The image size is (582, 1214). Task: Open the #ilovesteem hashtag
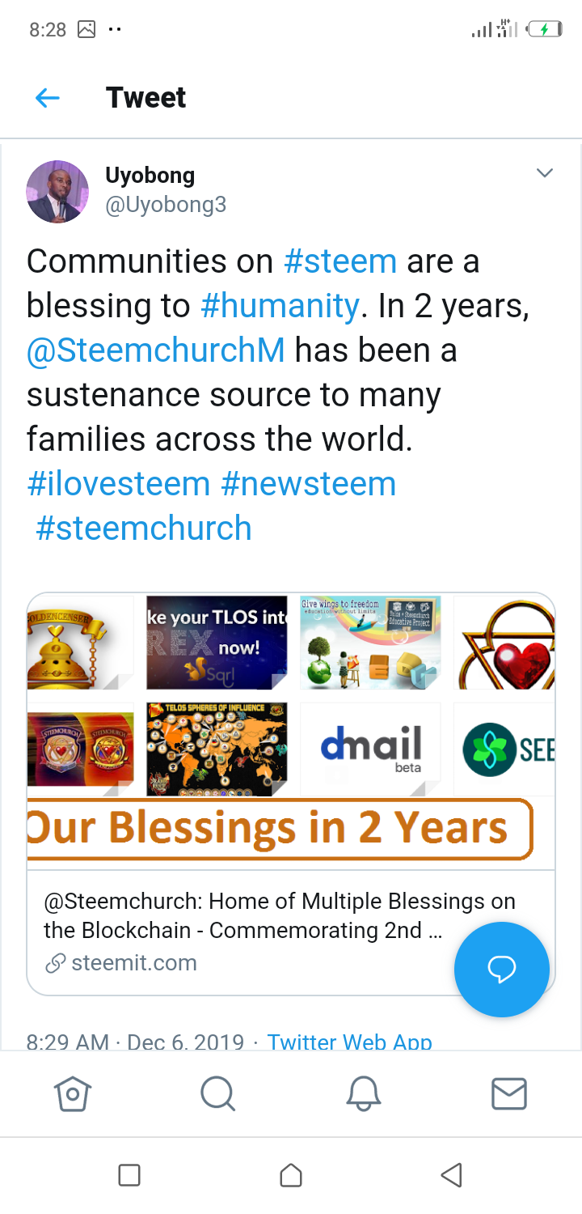click(118, 484)
